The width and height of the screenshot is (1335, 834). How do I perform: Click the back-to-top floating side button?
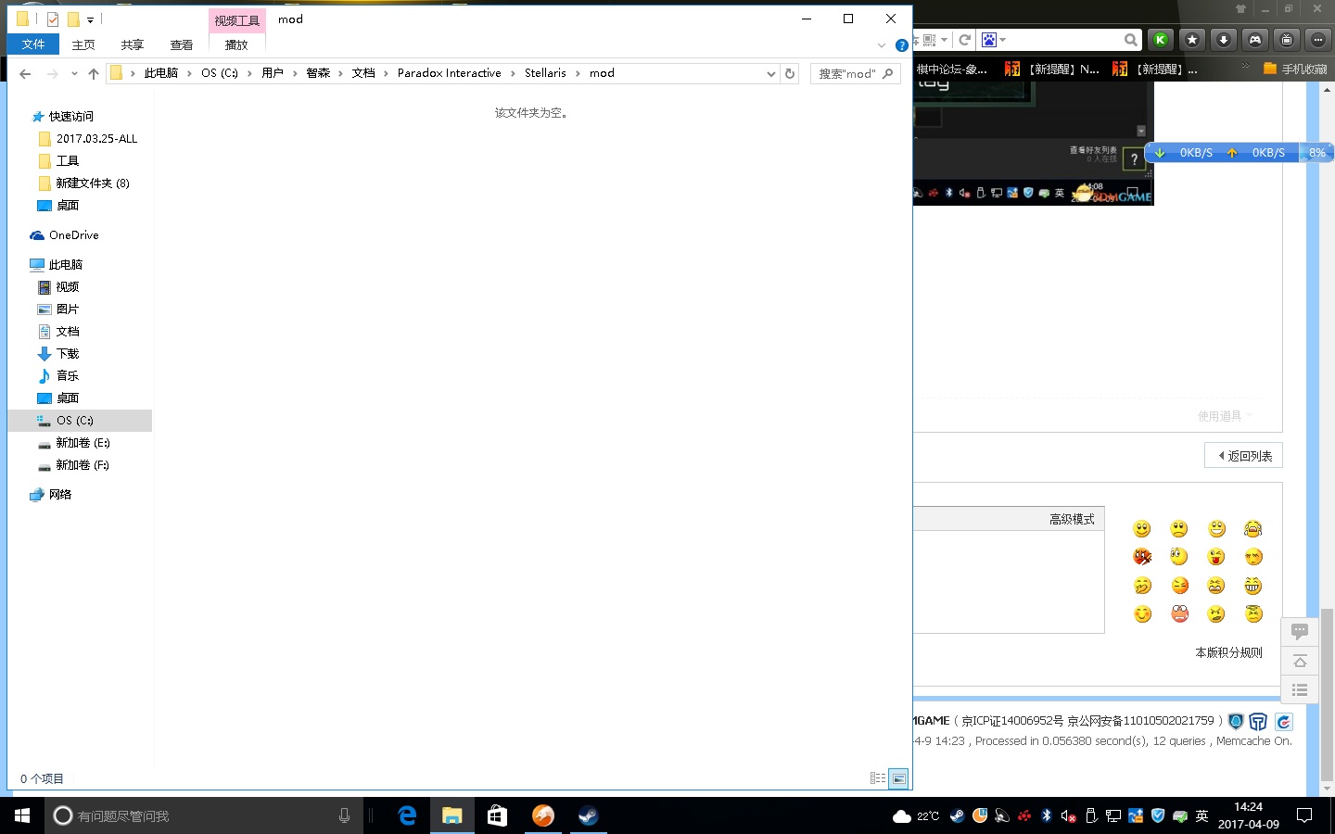(1300, 662)
